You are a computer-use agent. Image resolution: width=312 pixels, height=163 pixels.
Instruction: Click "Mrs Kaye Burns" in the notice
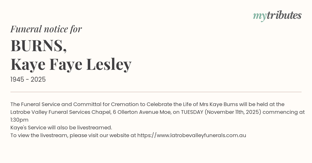pos(218,104)
